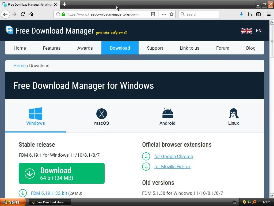Viewport: 274px width, 206px height.
Task: Open the EN language selector
Action: click(x=259, y=31)
